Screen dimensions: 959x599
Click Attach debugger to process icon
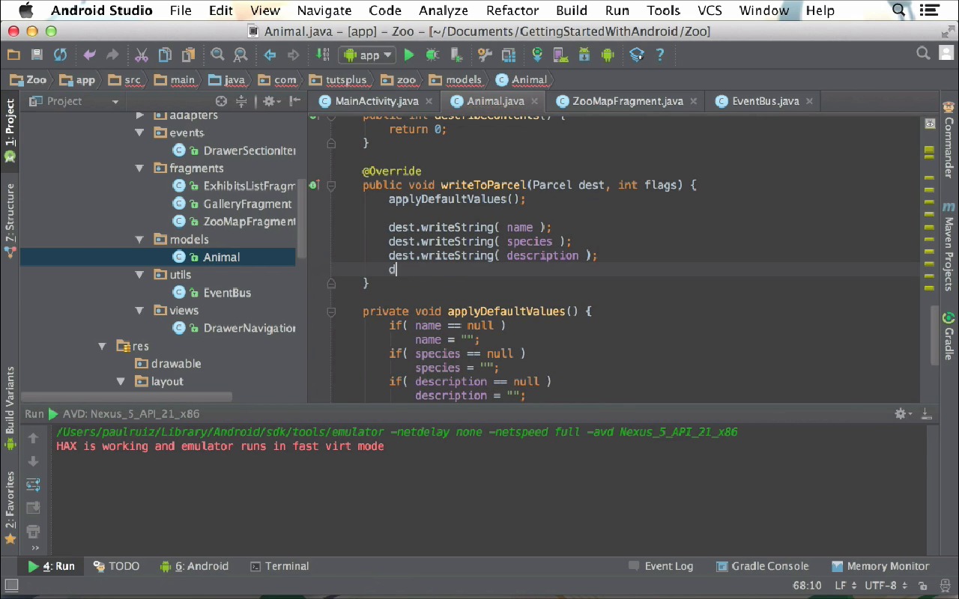456,55
